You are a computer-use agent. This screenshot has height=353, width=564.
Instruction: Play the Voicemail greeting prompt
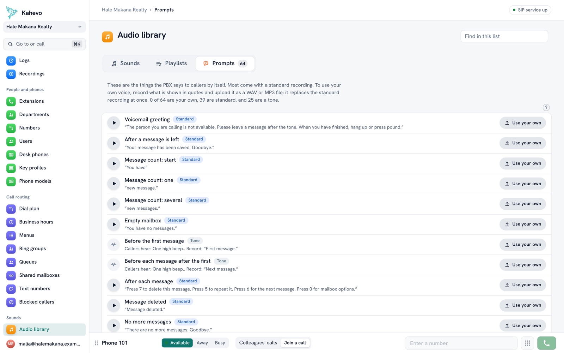tap(114, 123)
